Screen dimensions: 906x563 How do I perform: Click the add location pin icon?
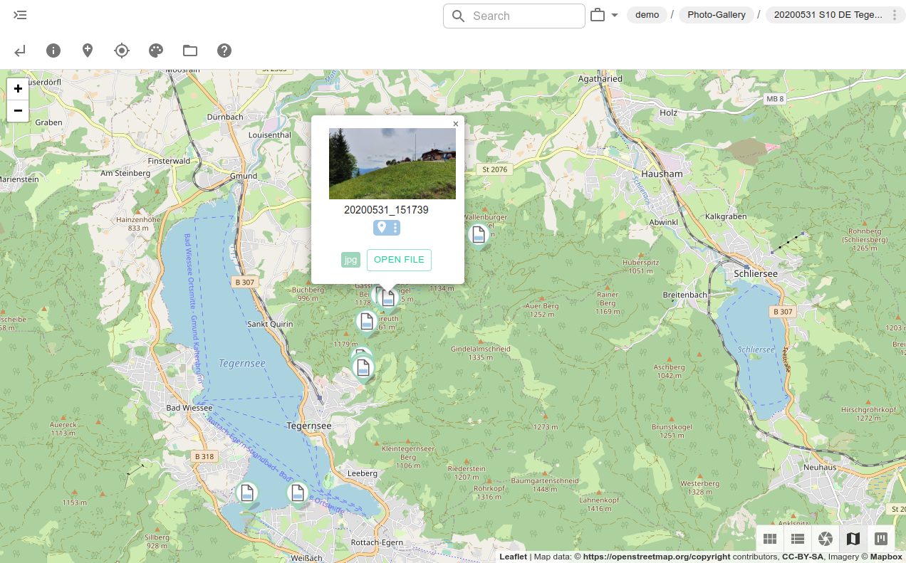coord(88,51)
